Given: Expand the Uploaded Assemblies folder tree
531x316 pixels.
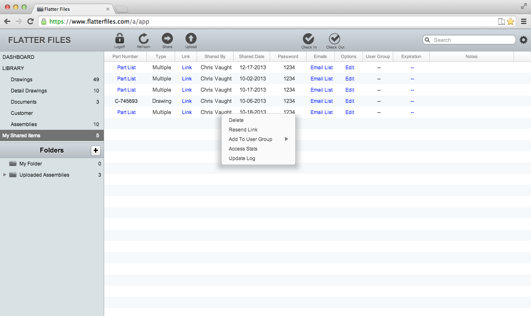Looking at the screenshot, I should tap(5, 175).
